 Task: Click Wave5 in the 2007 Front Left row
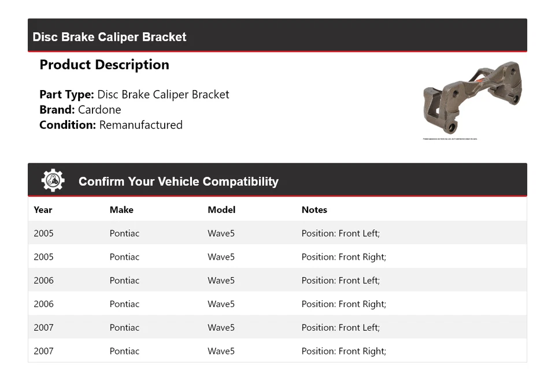221,328
